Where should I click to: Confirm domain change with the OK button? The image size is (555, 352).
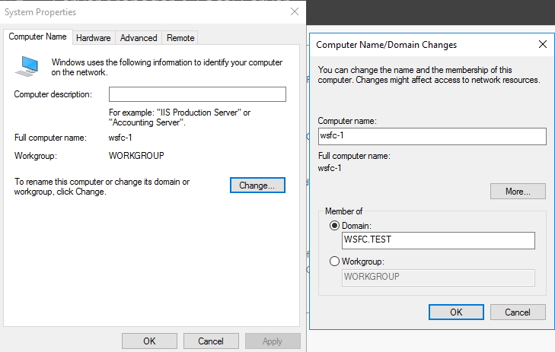tap(456, 312)
